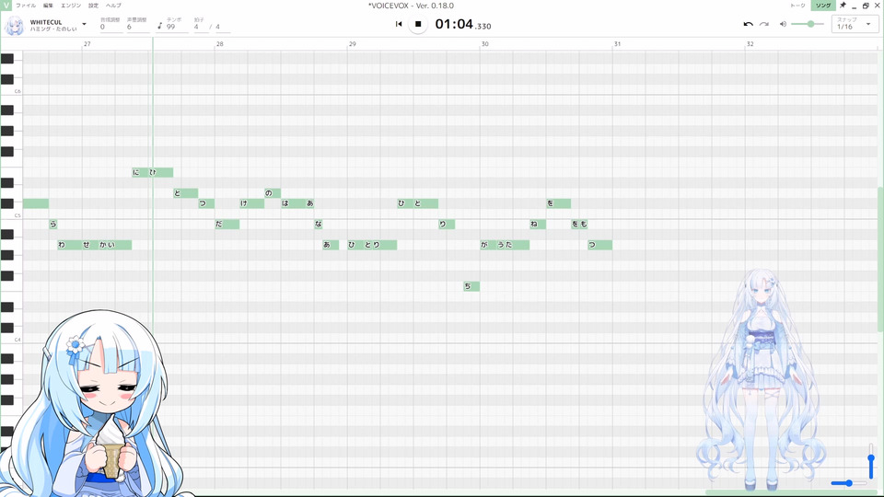Open the エンジン menu
884x497 pixels.
[71, 6]
